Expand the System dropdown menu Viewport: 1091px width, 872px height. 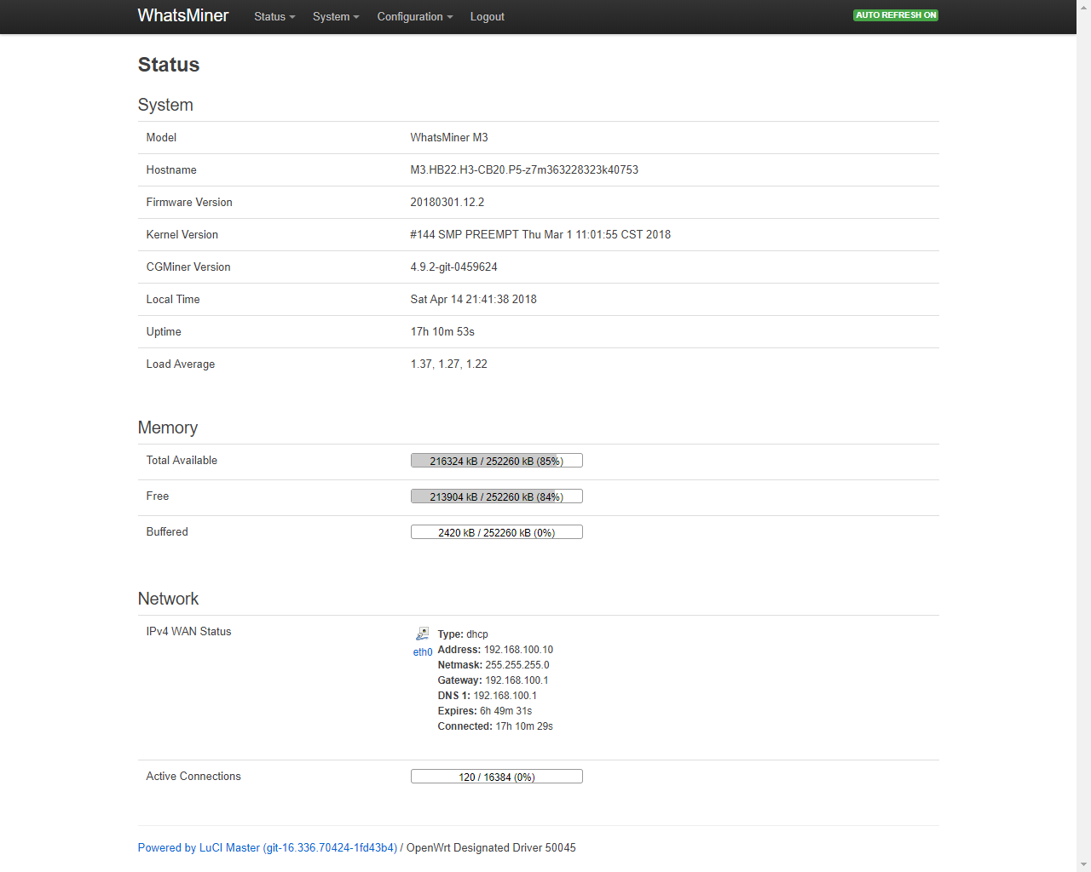336,17
